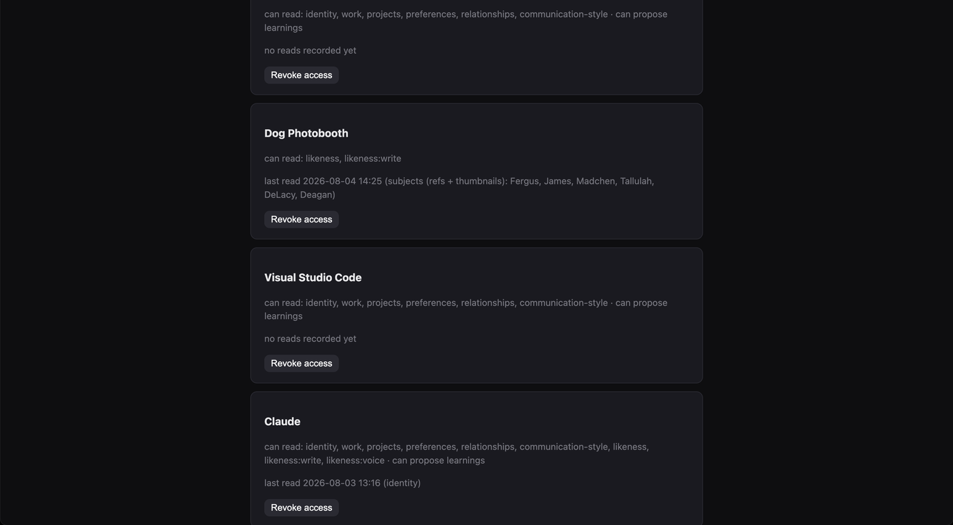Click the 'last read 2026-08-04 14:25' text

(323, 181)
